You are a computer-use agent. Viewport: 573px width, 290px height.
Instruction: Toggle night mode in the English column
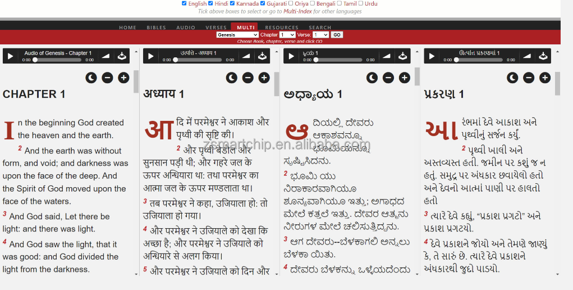click(x=91, y=78)
